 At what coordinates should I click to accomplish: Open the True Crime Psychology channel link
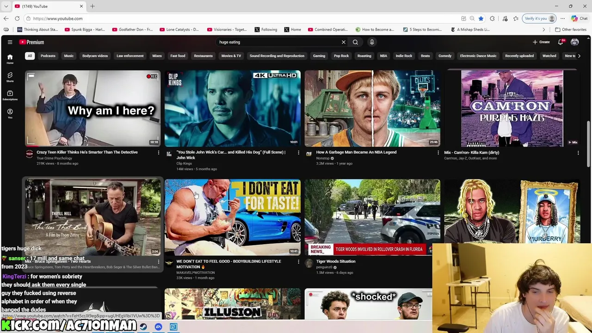tap(55, 158)
